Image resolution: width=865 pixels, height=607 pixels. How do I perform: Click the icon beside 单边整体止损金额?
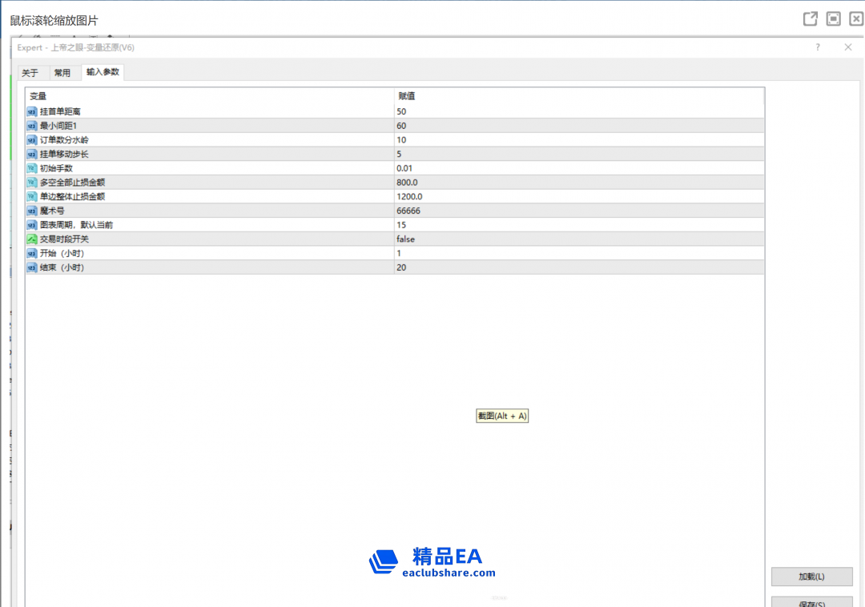tap(32, 196)
